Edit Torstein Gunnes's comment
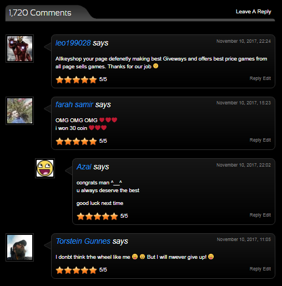Viewport: 282px width, 286px height. 267,269
